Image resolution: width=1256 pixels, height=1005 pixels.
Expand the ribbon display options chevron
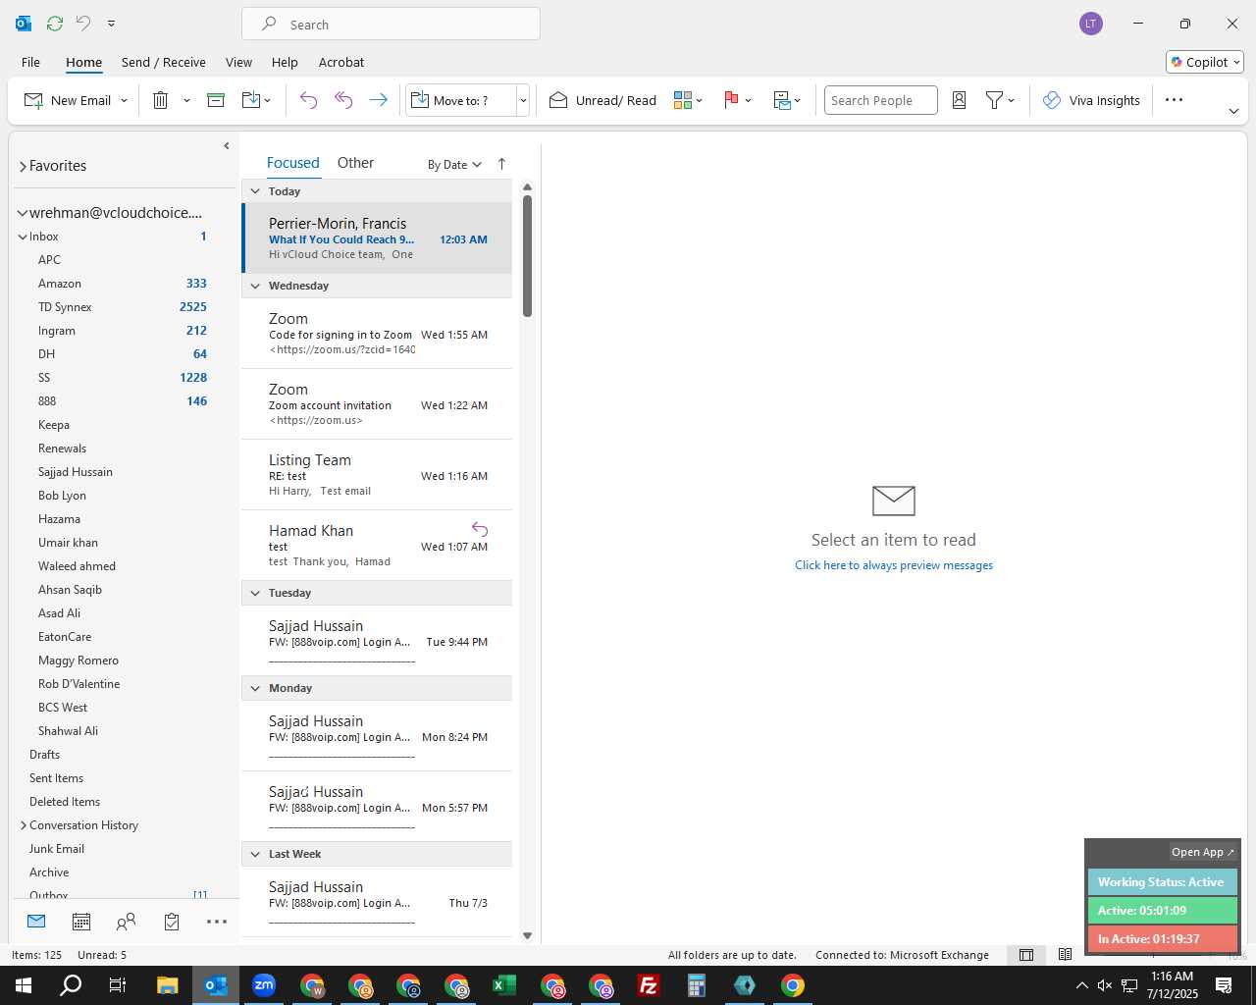[x=1233, y=111]
